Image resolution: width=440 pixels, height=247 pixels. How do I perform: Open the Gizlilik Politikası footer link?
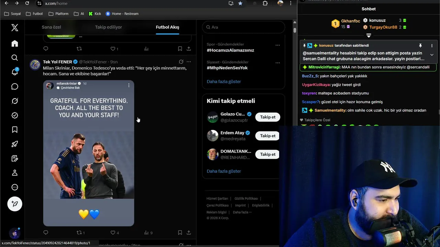[246, 199]
